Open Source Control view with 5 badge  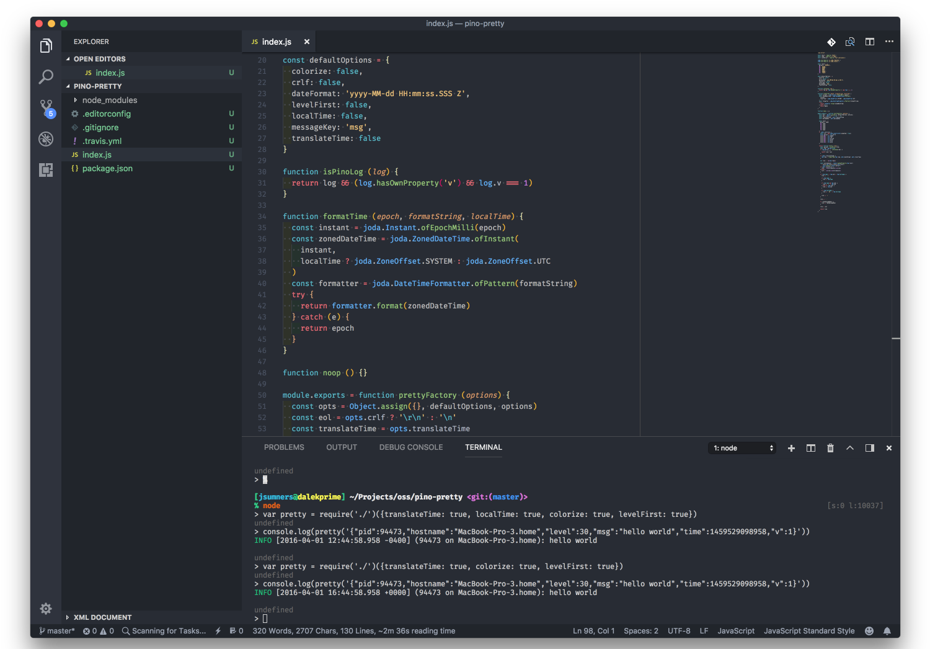pyautogui.click(x=46, y=108)
